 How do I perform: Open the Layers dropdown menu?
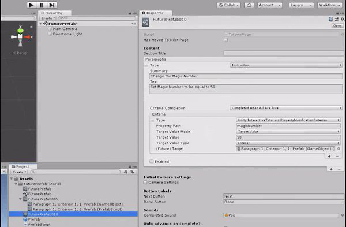[x=301, y=5]
